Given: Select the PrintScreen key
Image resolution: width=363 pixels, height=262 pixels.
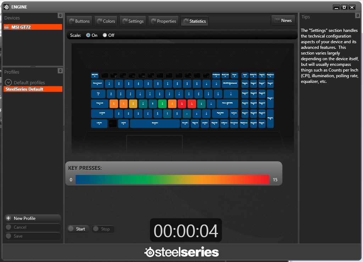Looking at the screenshot, I should click(216, 75).
